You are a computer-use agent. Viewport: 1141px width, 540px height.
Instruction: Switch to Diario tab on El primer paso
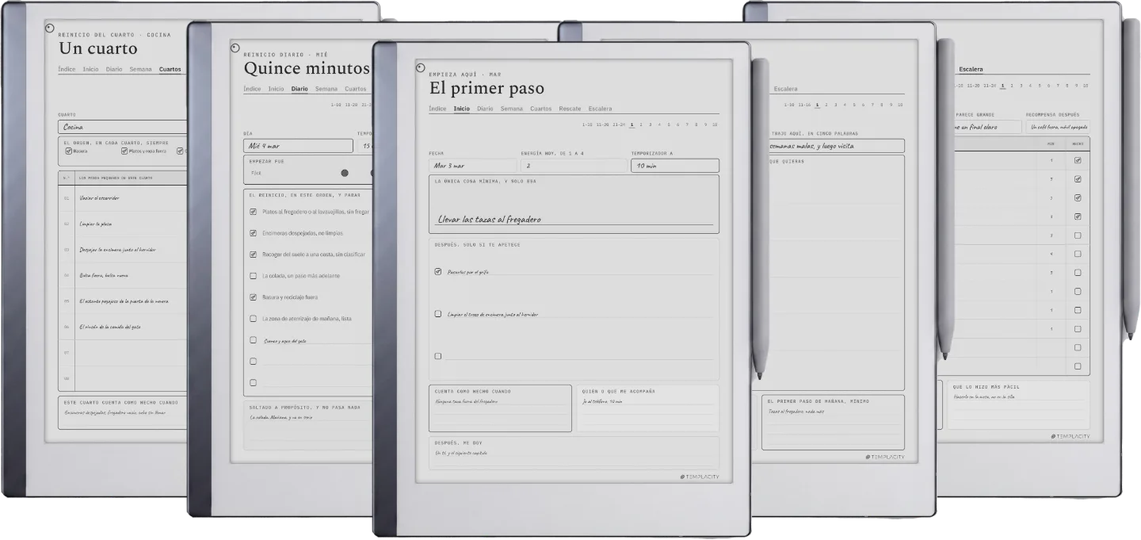pyautogui.click(x=485, y=109)
